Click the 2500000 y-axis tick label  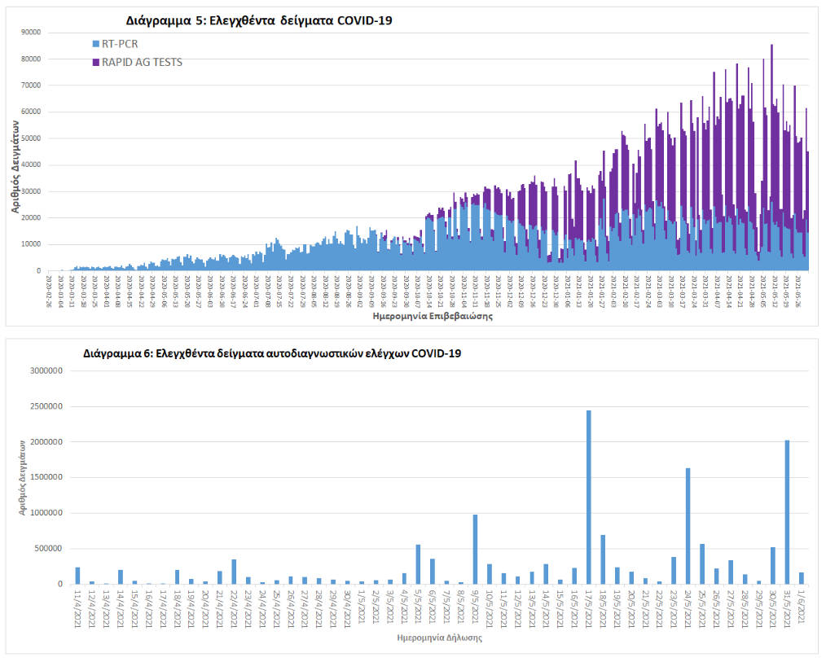[x=46, y=406]
